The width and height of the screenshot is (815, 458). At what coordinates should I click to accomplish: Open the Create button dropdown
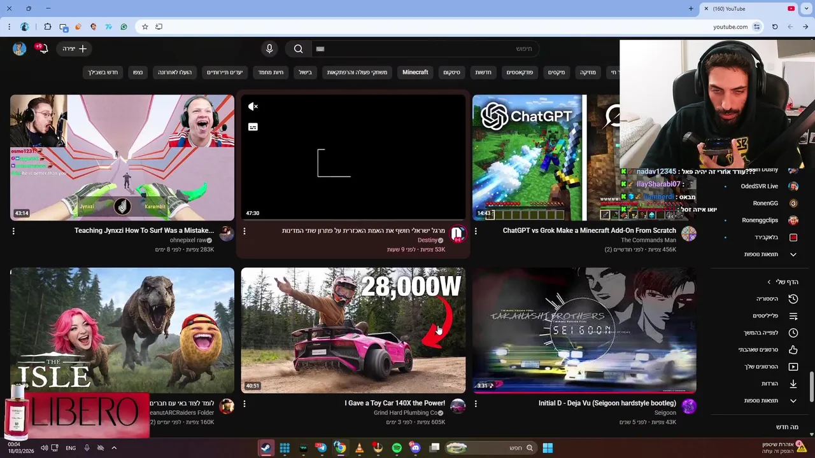[74, 49]
